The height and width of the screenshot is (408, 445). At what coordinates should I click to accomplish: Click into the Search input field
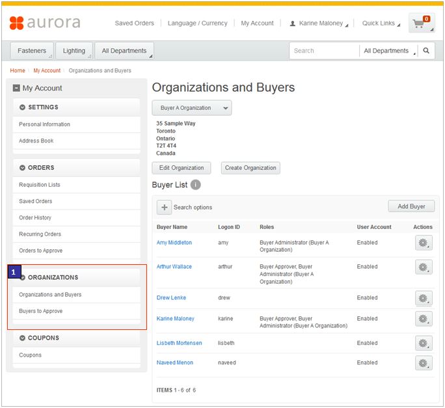click(323, 51)
